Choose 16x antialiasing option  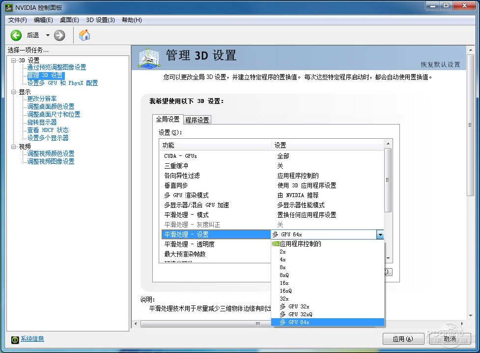tap(328, 283)
